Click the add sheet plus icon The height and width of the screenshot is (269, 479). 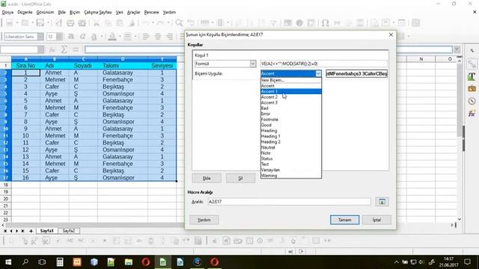(x=31, y=231)
